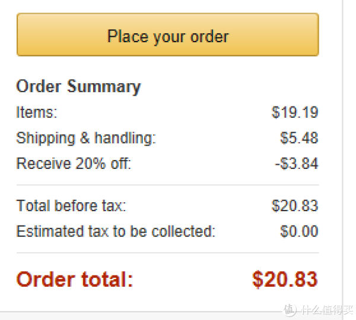Select the $5.48 shipping amount
356x320 pixels.
point(299,138)
